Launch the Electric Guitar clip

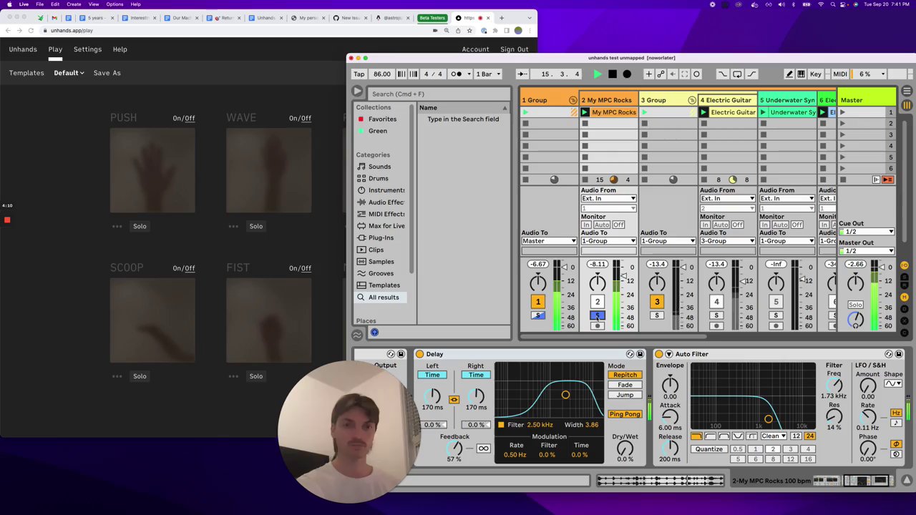coord(703,112)
